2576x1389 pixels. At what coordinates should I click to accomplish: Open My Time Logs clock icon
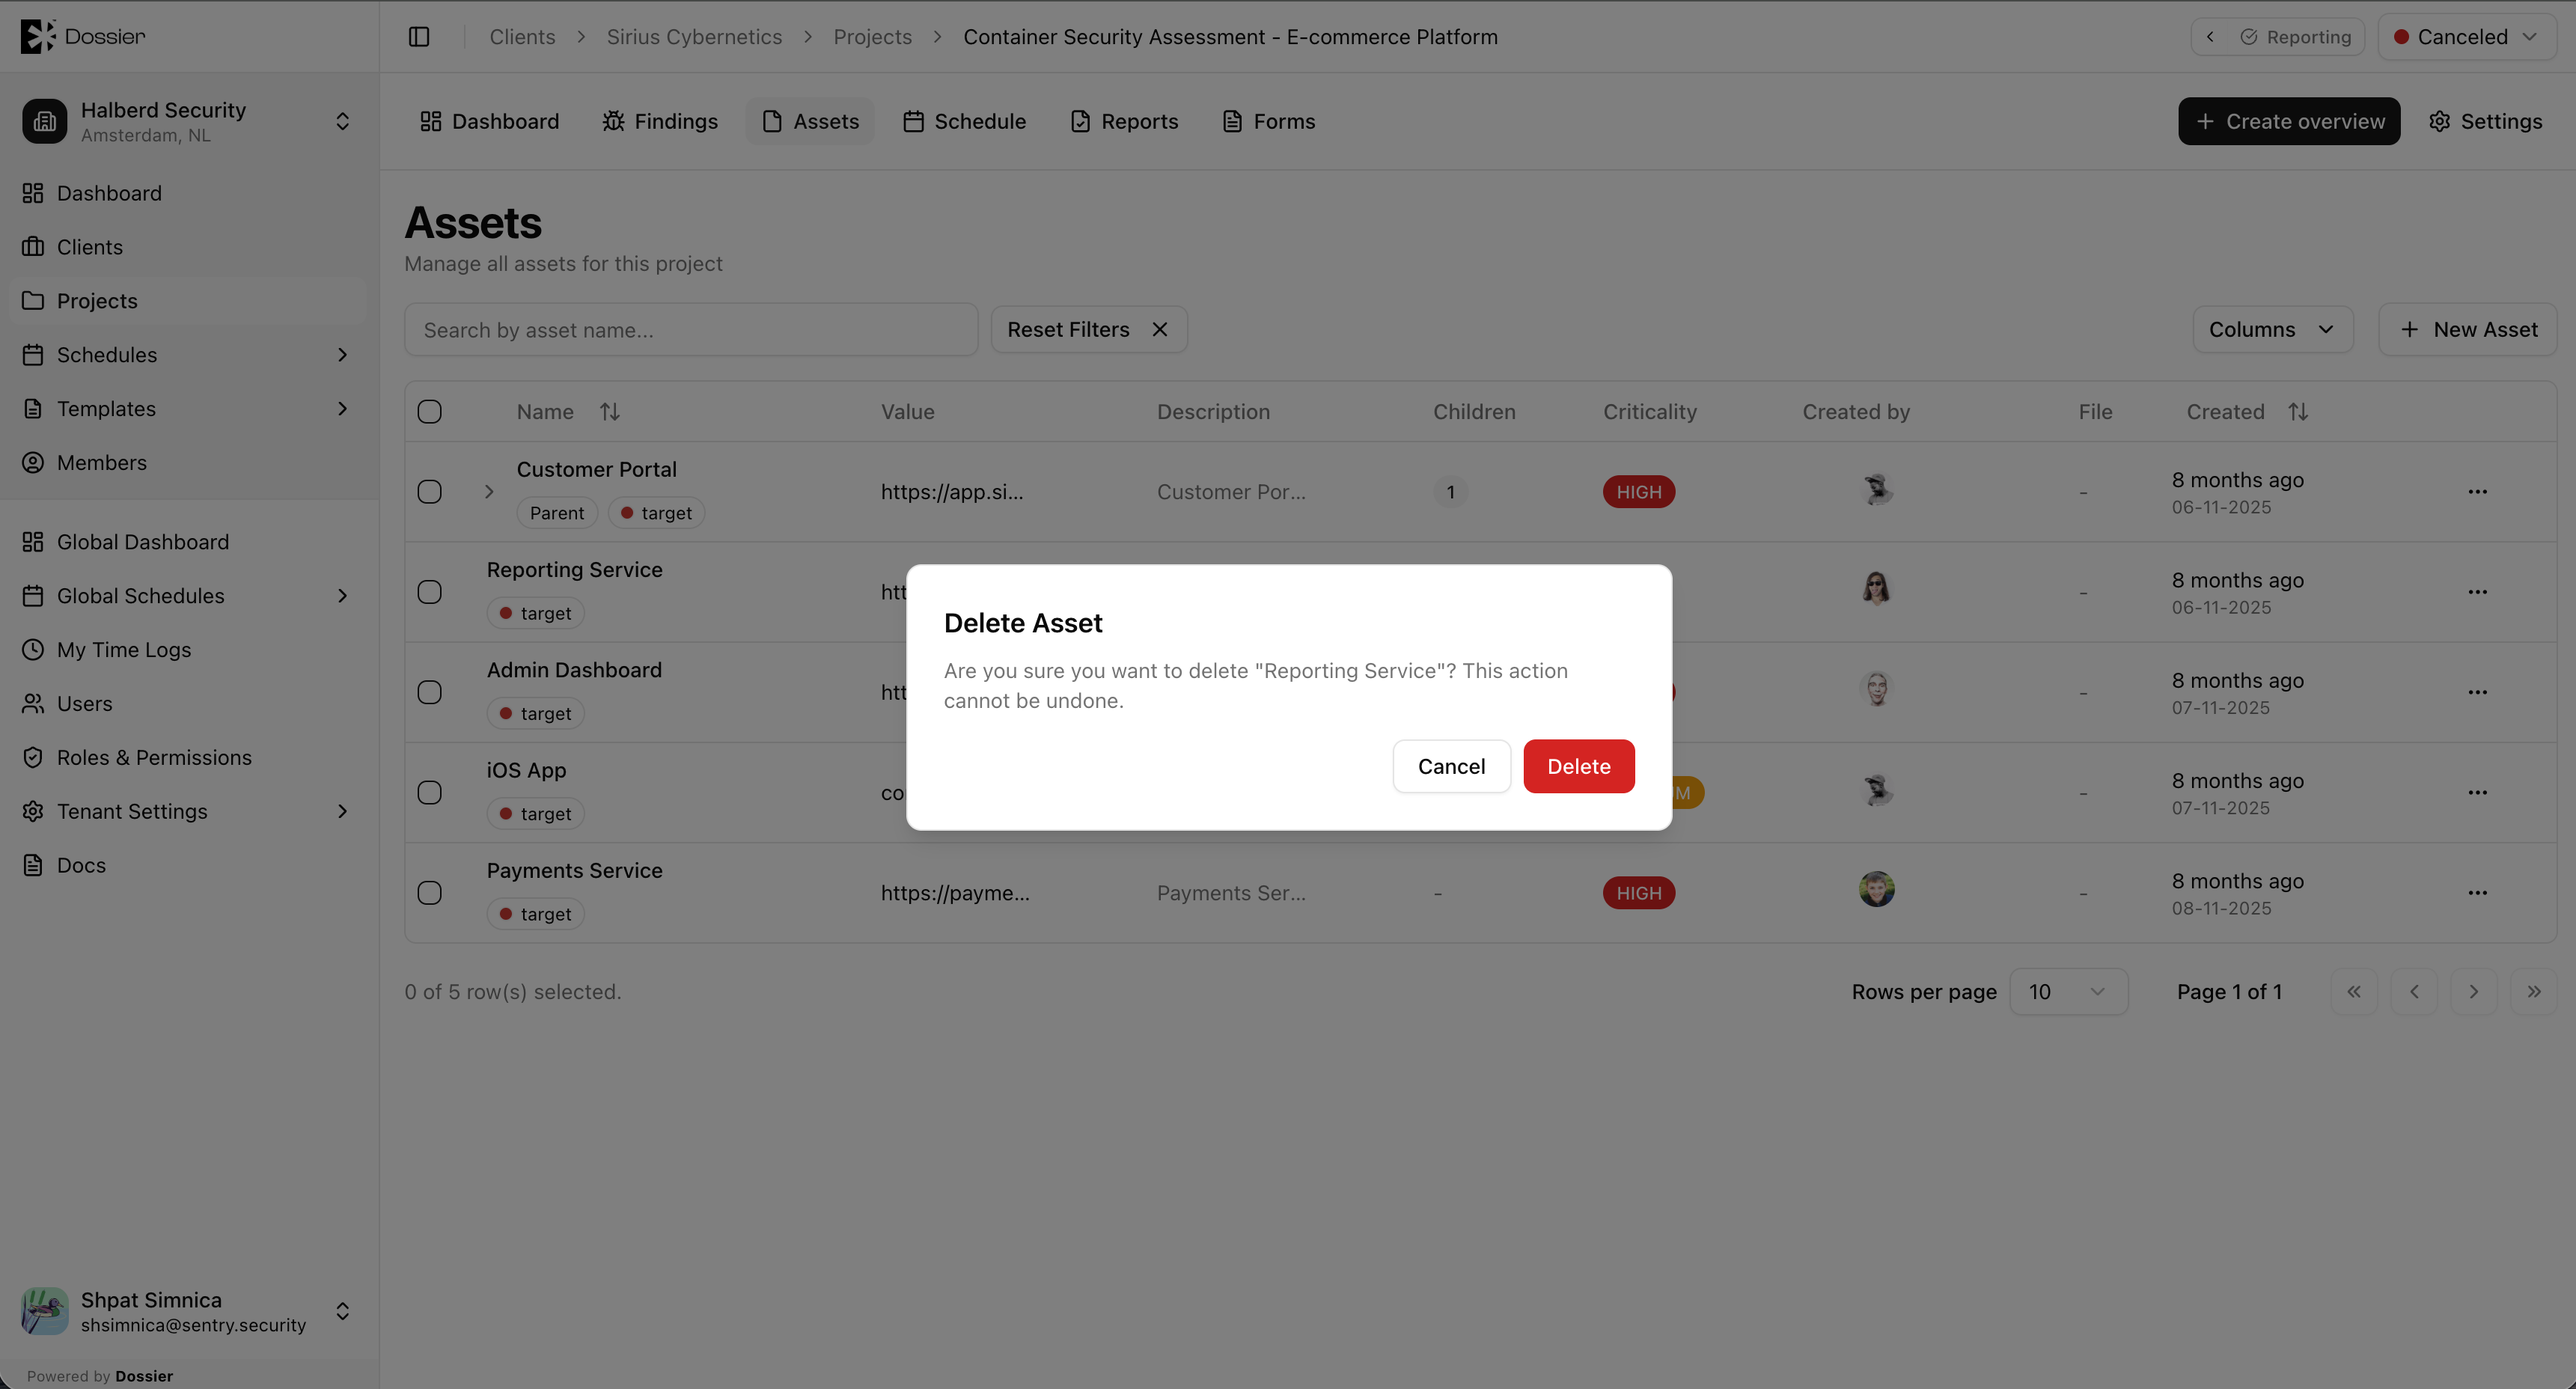(33, 650)
